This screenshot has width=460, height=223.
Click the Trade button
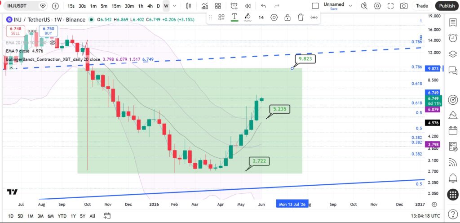(422, 6)
